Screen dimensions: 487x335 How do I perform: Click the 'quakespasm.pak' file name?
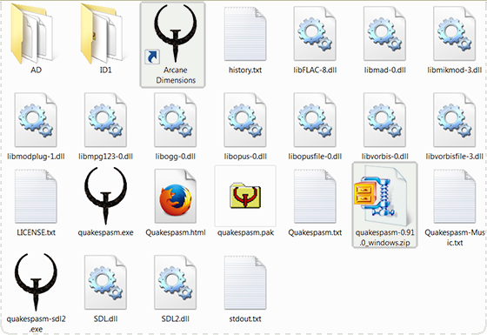tap(245, 232)
